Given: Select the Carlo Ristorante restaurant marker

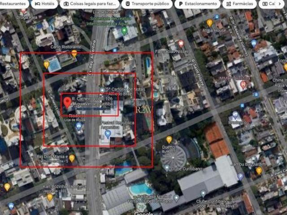Looking at the screenshot, I should tap(74, 53).
